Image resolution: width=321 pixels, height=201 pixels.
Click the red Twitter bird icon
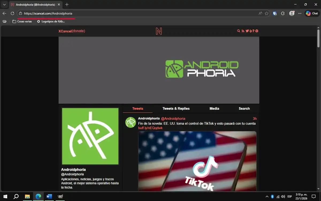pyautogui.click(x=247, y=31)
